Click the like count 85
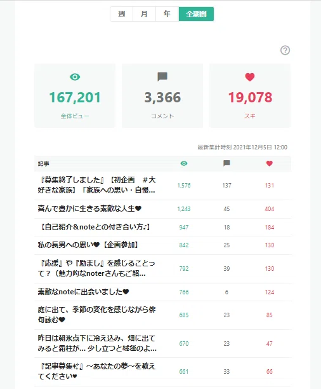This screenshot has height=389, width=321. (270, 315)
